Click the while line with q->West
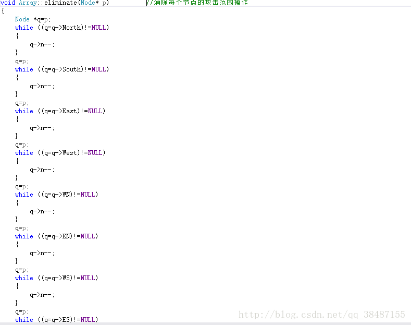The width and height of the screenshot is (411, 325). tap(60, 153)
